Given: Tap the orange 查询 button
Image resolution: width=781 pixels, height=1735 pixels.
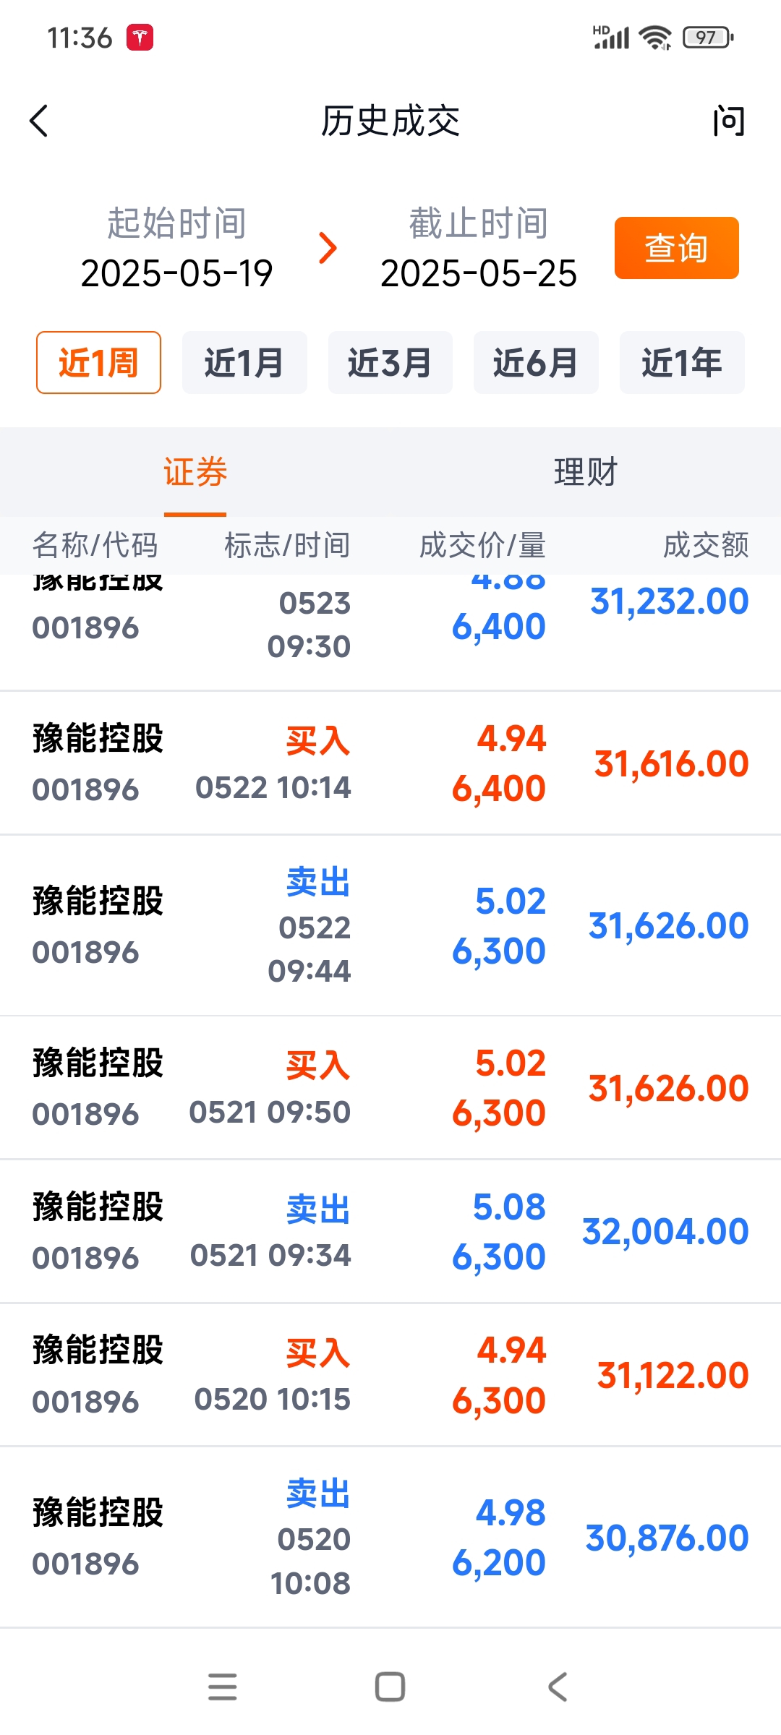Looking at the screenshot, I should pos(677,248).
